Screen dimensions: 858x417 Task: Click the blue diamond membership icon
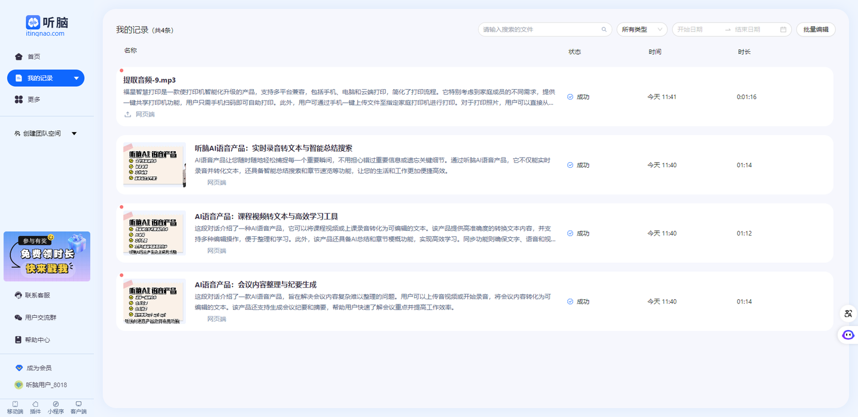[x=18, y=368]
